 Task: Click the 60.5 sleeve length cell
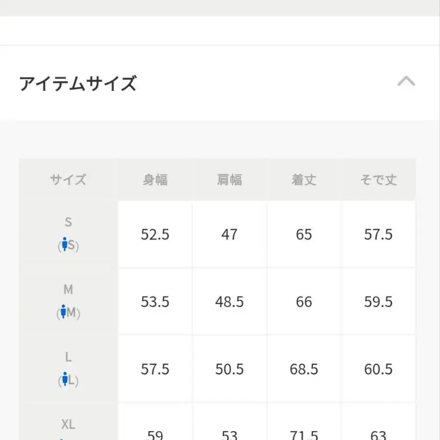tap(378, 369)
